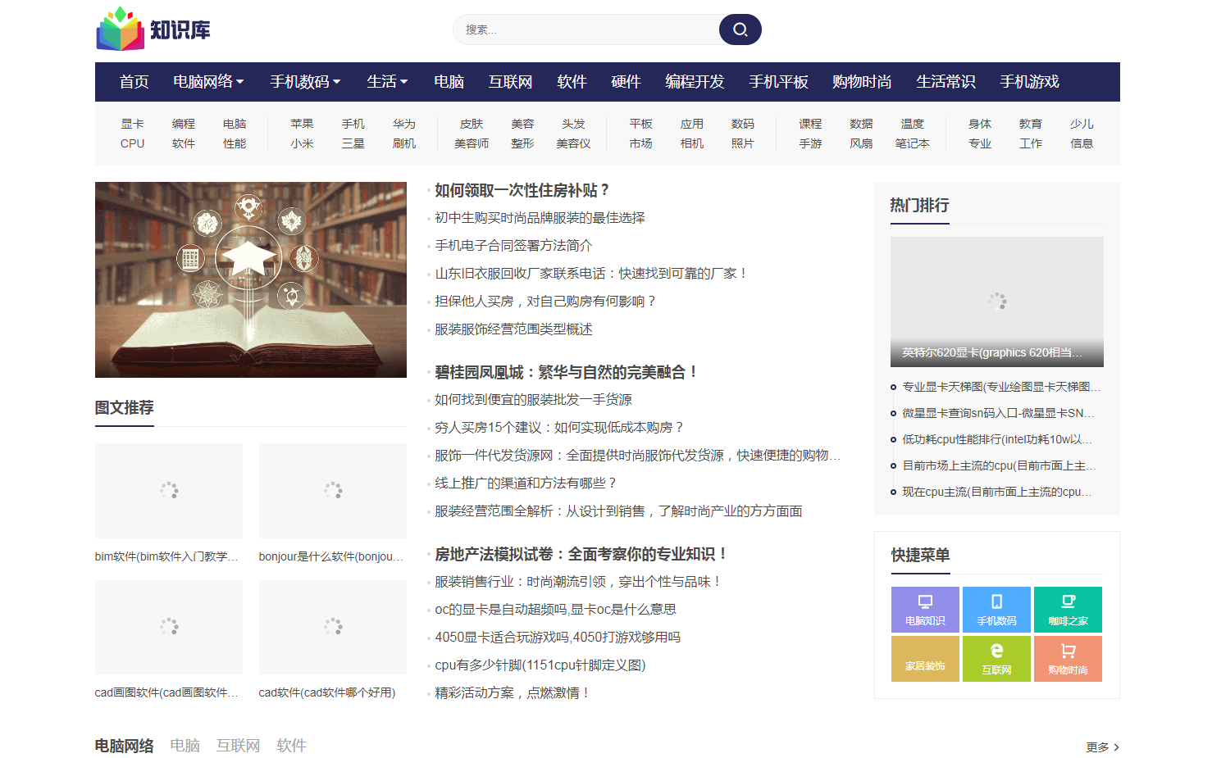Viewport: 1212px width, 758px height.
Task: Click the 少儿 tag link
Action: click(x=1082, y=124)
